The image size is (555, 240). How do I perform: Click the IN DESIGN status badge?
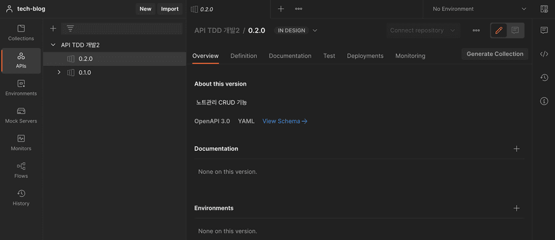291,30
